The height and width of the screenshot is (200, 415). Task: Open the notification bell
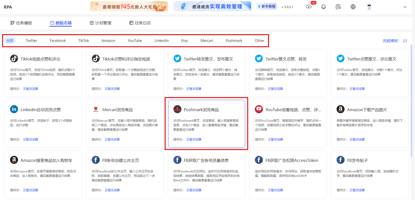324,7
